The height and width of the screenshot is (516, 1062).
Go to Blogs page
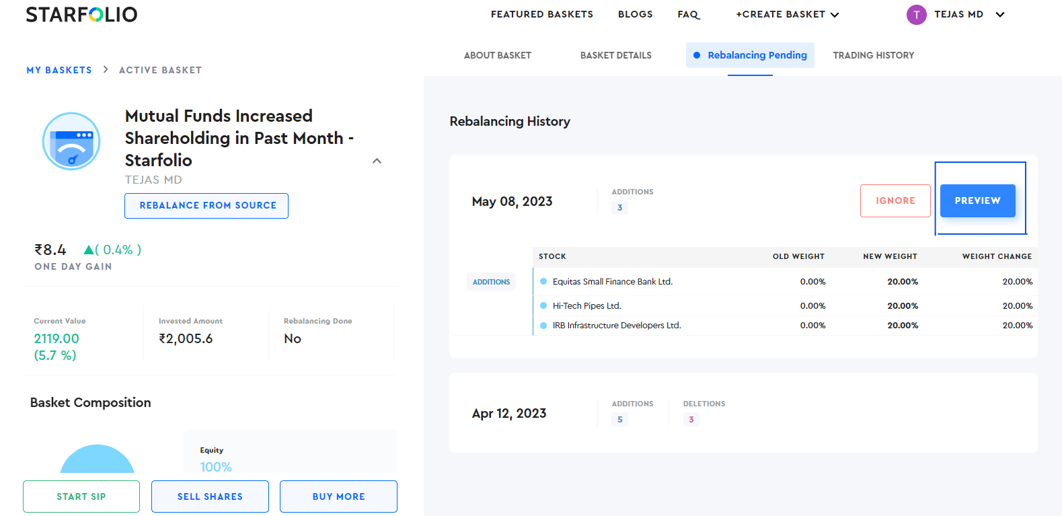point(635,14)
